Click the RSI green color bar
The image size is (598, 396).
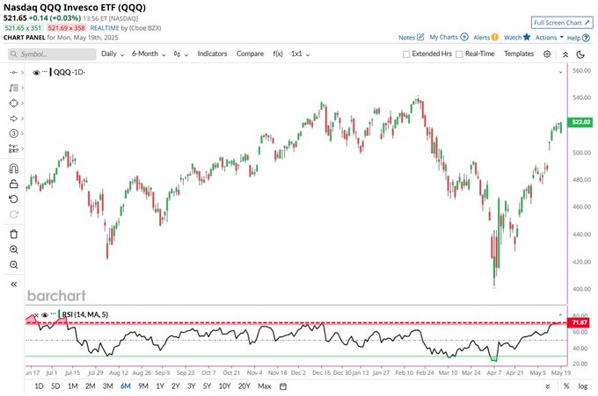pyautogui.click(x=59, y=314)
